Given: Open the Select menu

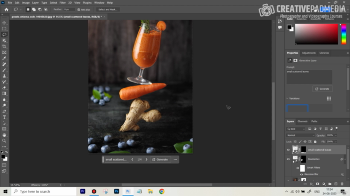Looking at the screenshot, I should tap(54, 3).
